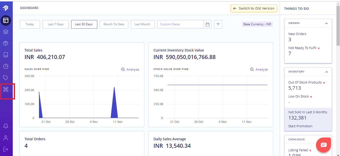
Task: Open the pie chart reports icon
Action: [6, 66]
